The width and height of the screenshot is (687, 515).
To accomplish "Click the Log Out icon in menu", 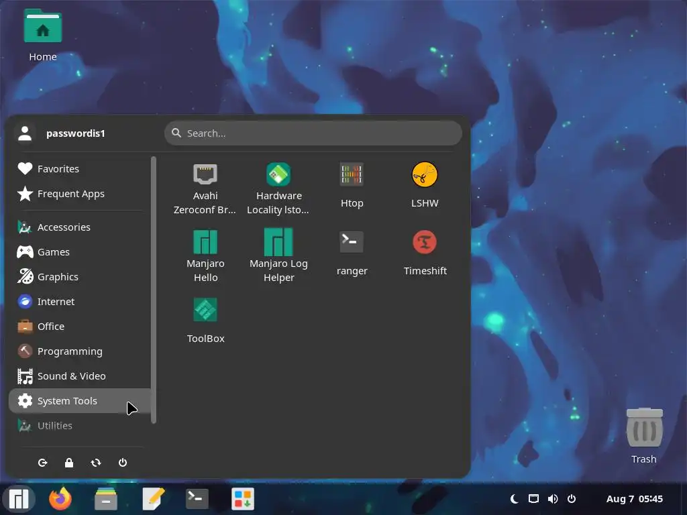I will [42, 463].
